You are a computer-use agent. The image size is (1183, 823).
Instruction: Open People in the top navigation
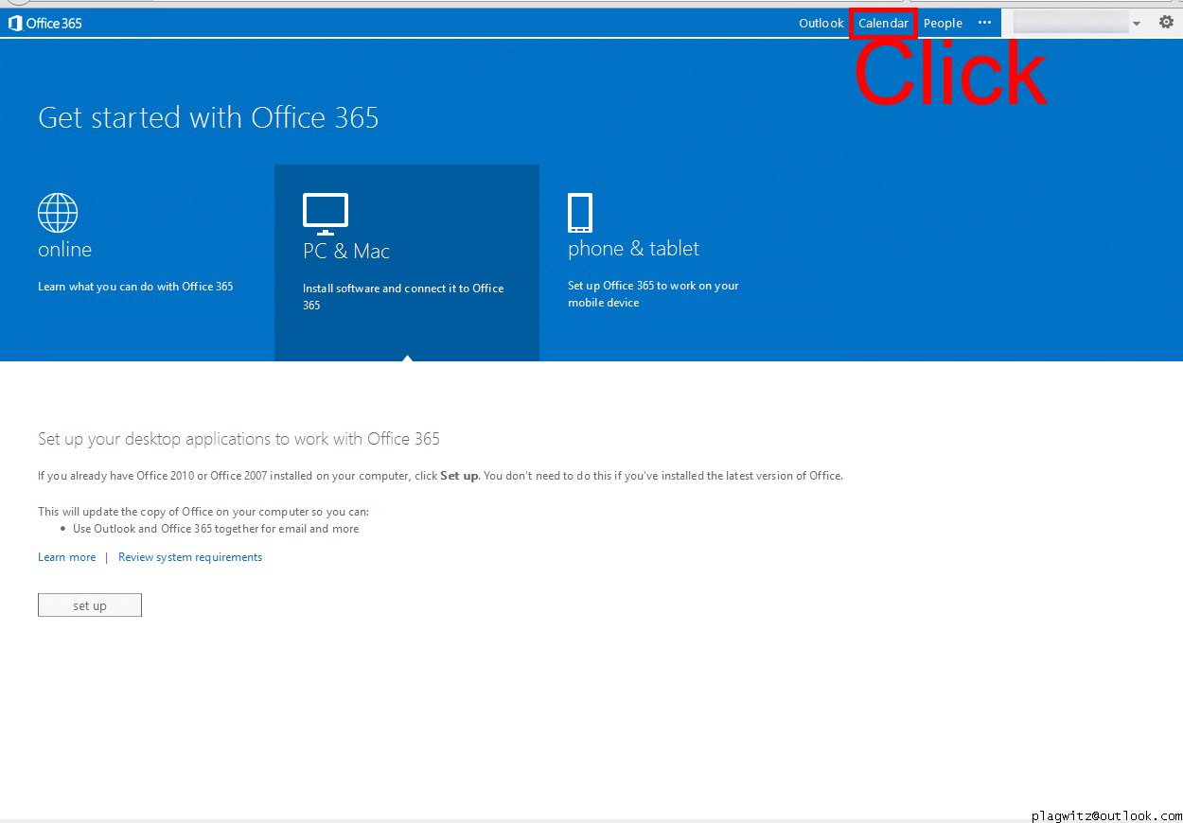pyautogui.click(x=943, y=24)
